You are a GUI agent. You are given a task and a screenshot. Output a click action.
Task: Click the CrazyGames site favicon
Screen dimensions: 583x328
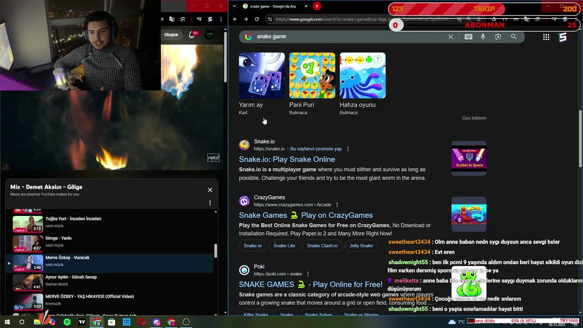[245, 201]
